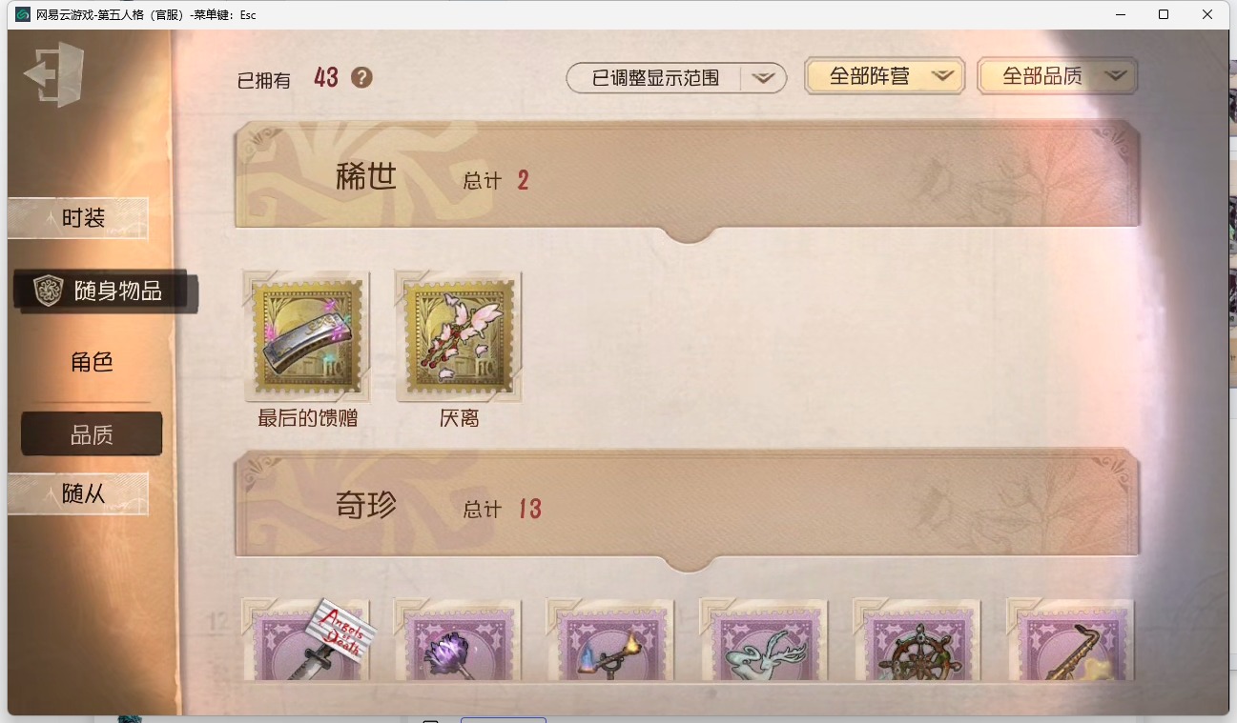Choose the purple crystal mace accessory
Image resolution: width=1237 pixels, height=723 pixels.
coord(458,640)
